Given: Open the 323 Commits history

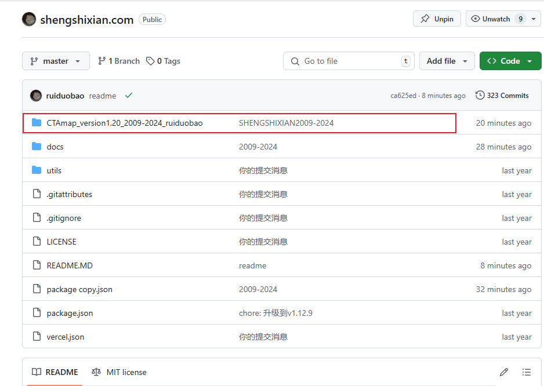Looking at the screenshot, I should 502,96.
